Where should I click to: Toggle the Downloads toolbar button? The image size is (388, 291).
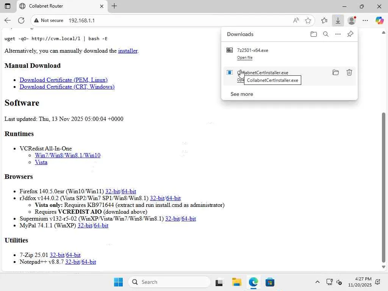(338, 20)
